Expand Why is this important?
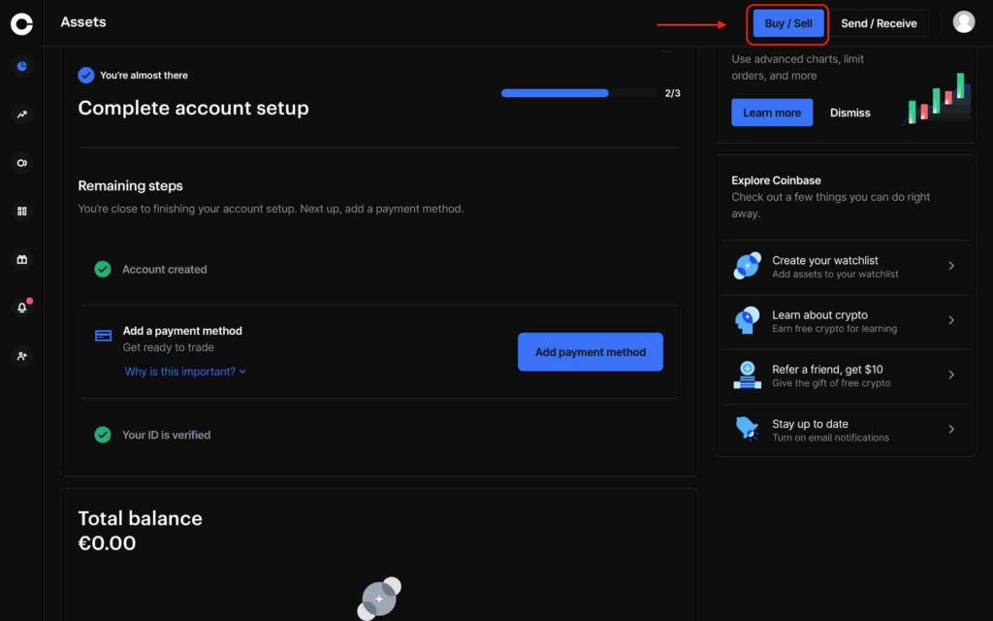The width and height of the screenshot is (993, 621). tap(185, 372)
